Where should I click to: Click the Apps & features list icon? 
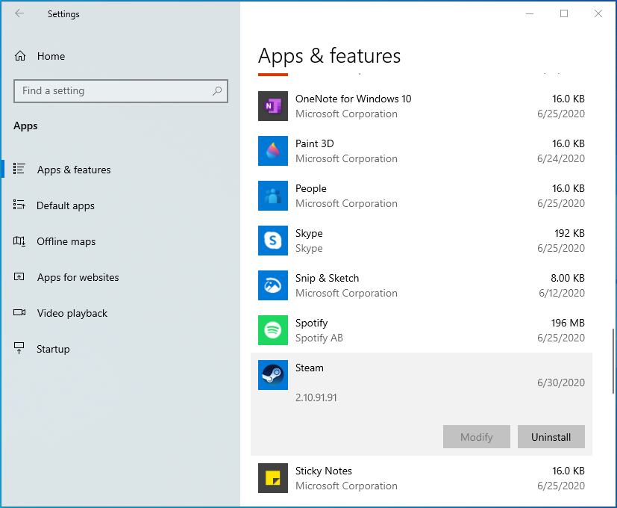point(19,169)
